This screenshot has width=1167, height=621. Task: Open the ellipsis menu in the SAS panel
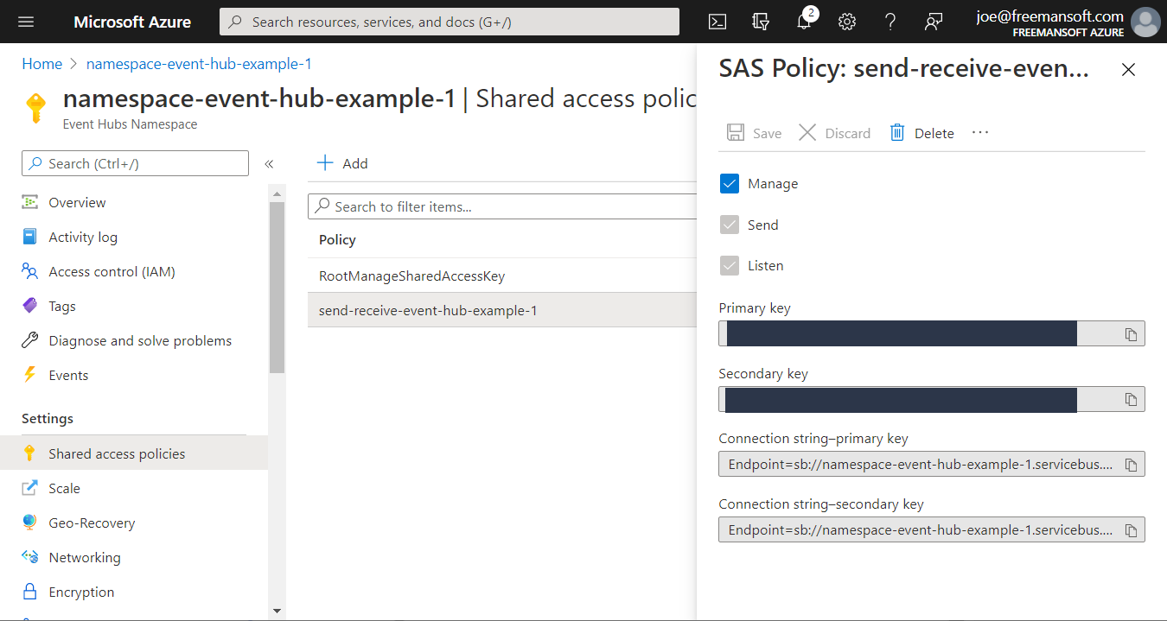[980, 132]
